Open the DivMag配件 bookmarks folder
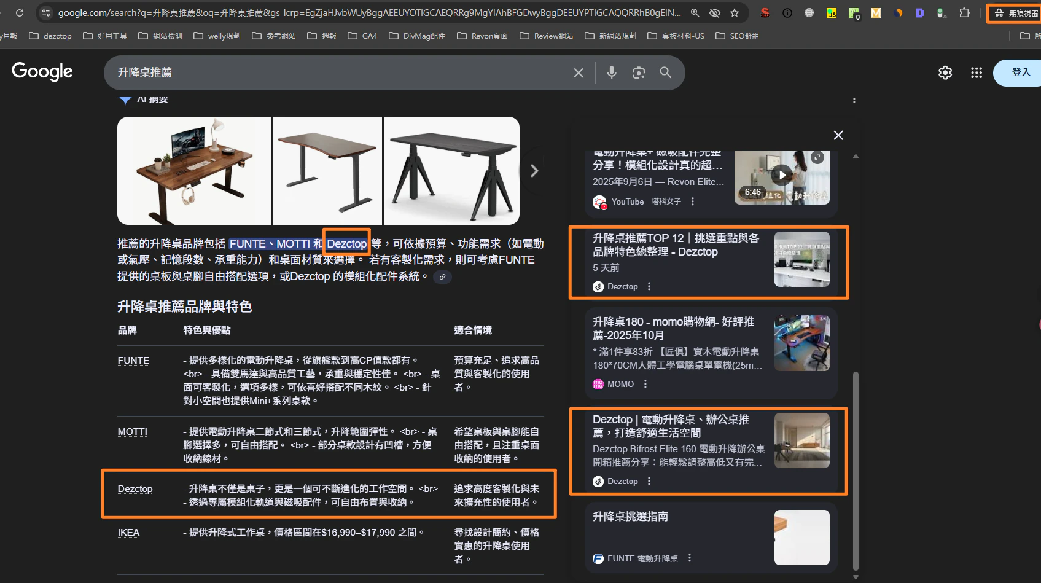The height and width of the screenshot is (583, 1041). click(x=417, y=36)
